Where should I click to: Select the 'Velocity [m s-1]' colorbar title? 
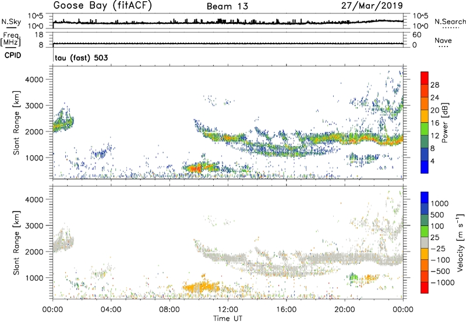point(460,242)
